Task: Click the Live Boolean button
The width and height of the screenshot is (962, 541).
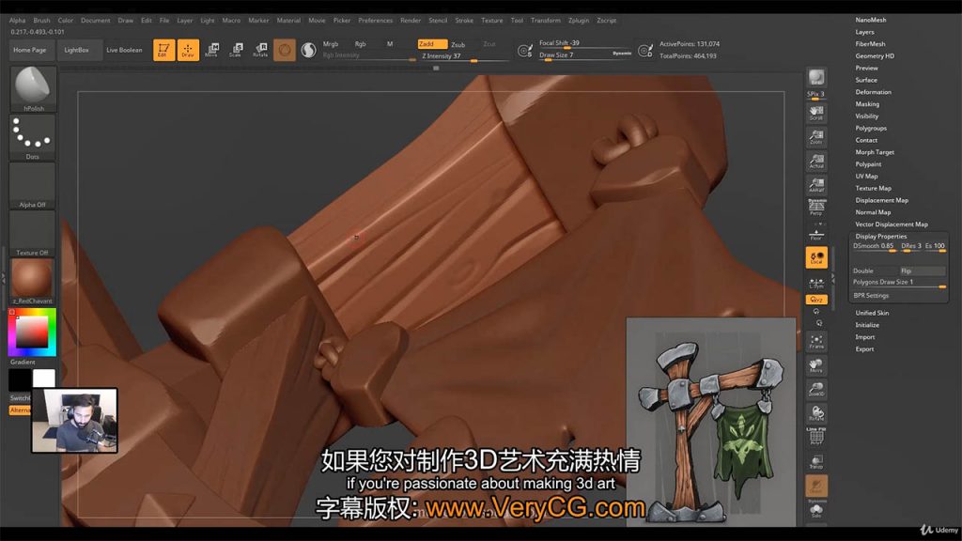Action: click(x=124, y=50)
